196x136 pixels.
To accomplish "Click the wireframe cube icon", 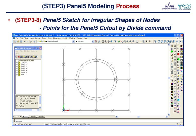I will point(109,42).
